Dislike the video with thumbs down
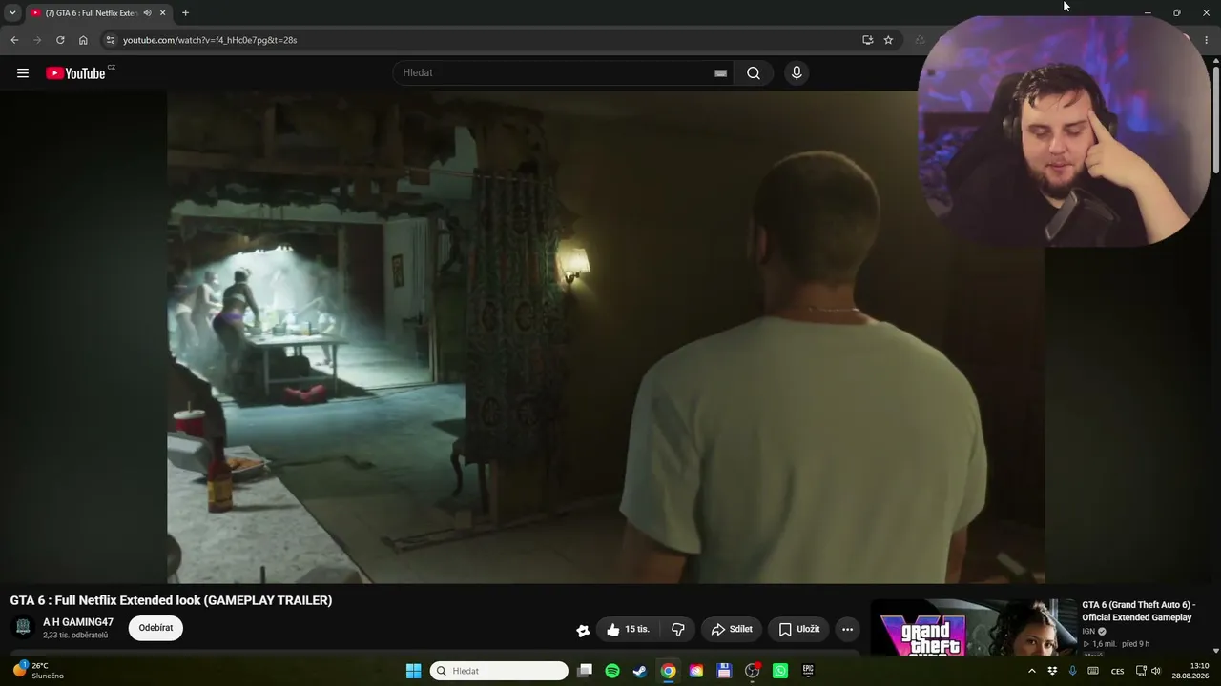Image resolution: width=1221 pixels, height=686 pixels. [678, 629]
